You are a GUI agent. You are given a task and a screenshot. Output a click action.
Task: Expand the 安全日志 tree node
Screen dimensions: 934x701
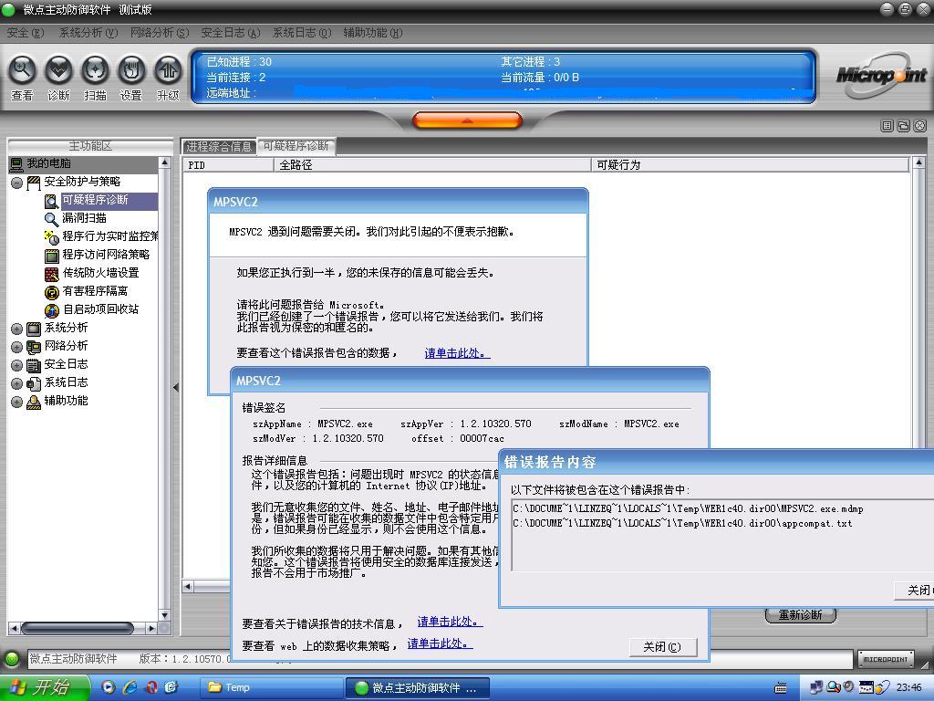(x=16, y=365)
